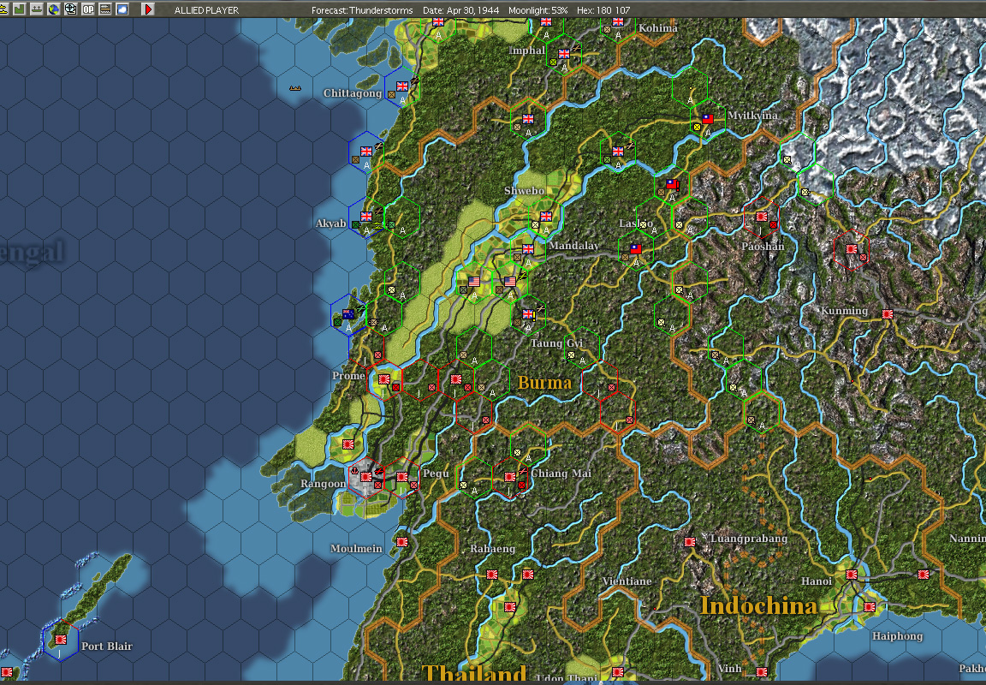The height and width of the screenshot is (685, 986).
Task: Select the Japanese base at Vinh
Action: [762, 672]
